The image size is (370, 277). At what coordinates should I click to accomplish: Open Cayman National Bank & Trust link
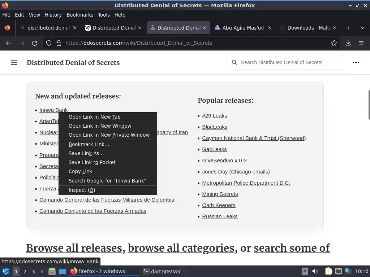tap(254, 138)
